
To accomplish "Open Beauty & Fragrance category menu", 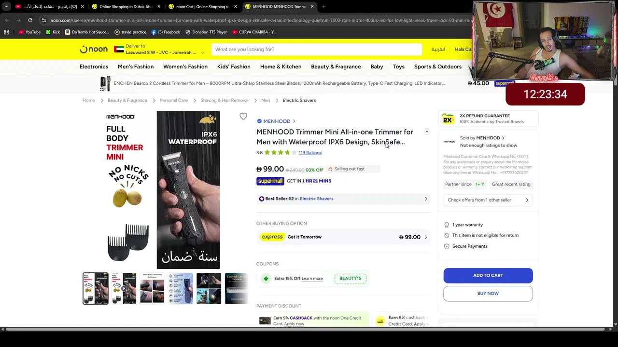I will [x=336, y=67].
